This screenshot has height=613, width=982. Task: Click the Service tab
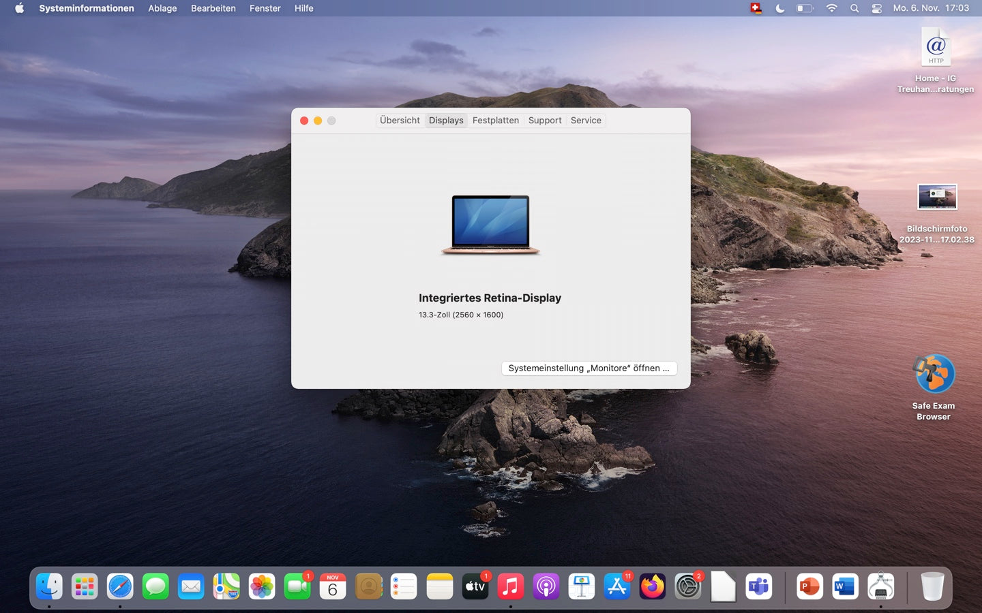click(586, 121)
